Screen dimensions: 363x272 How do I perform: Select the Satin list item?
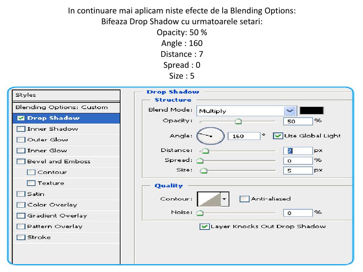coord(66,194)
